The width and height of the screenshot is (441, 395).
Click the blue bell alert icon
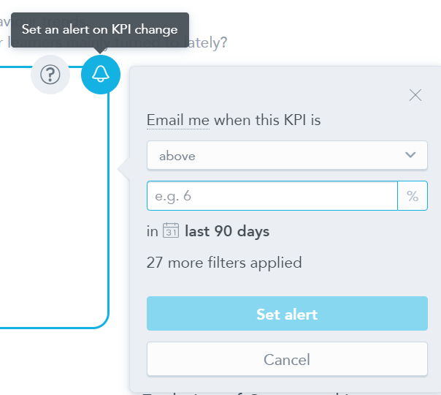click(101, 75)
